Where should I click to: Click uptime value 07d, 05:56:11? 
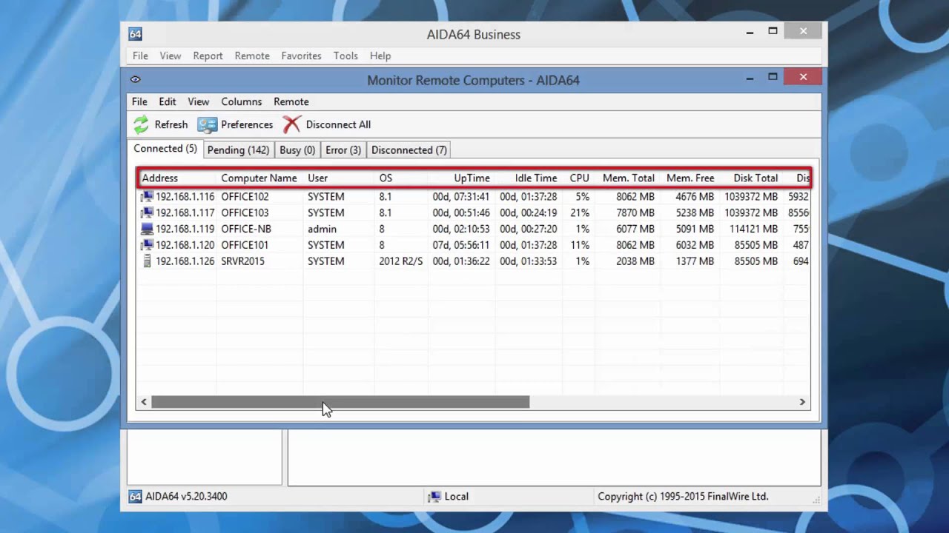pyautogui.click(x=461, y=245)
